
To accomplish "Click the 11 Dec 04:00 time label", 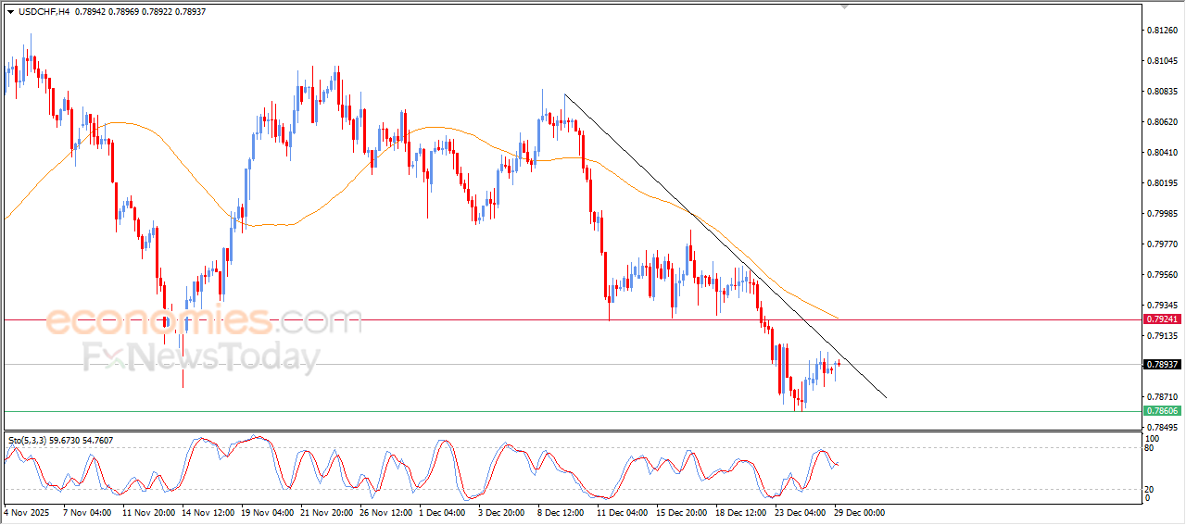I will click(x=623, y=512).
